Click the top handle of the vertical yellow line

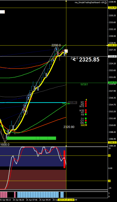click(x=66, y=1)
